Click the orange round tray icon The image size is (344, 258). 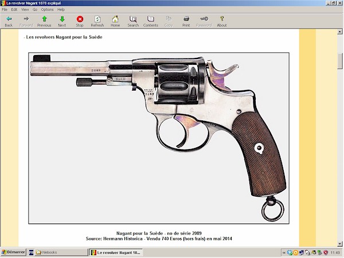click(295, 253)
